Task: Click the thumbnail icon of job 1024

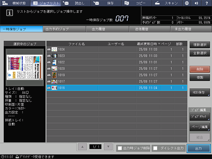Action: [x=54, y=49]
